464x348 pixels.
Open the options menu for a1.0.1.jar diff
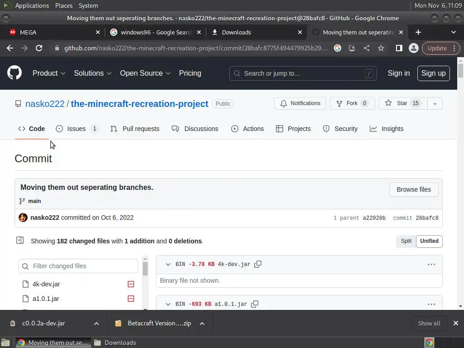click(431, 304)
